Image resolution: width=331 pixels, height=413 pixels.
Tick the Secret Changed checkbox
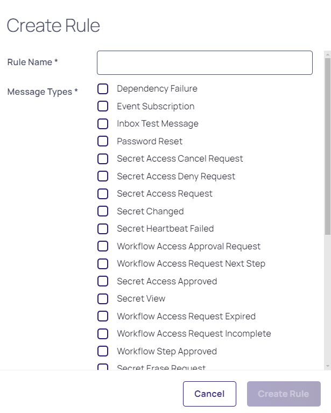pos(103,211)
